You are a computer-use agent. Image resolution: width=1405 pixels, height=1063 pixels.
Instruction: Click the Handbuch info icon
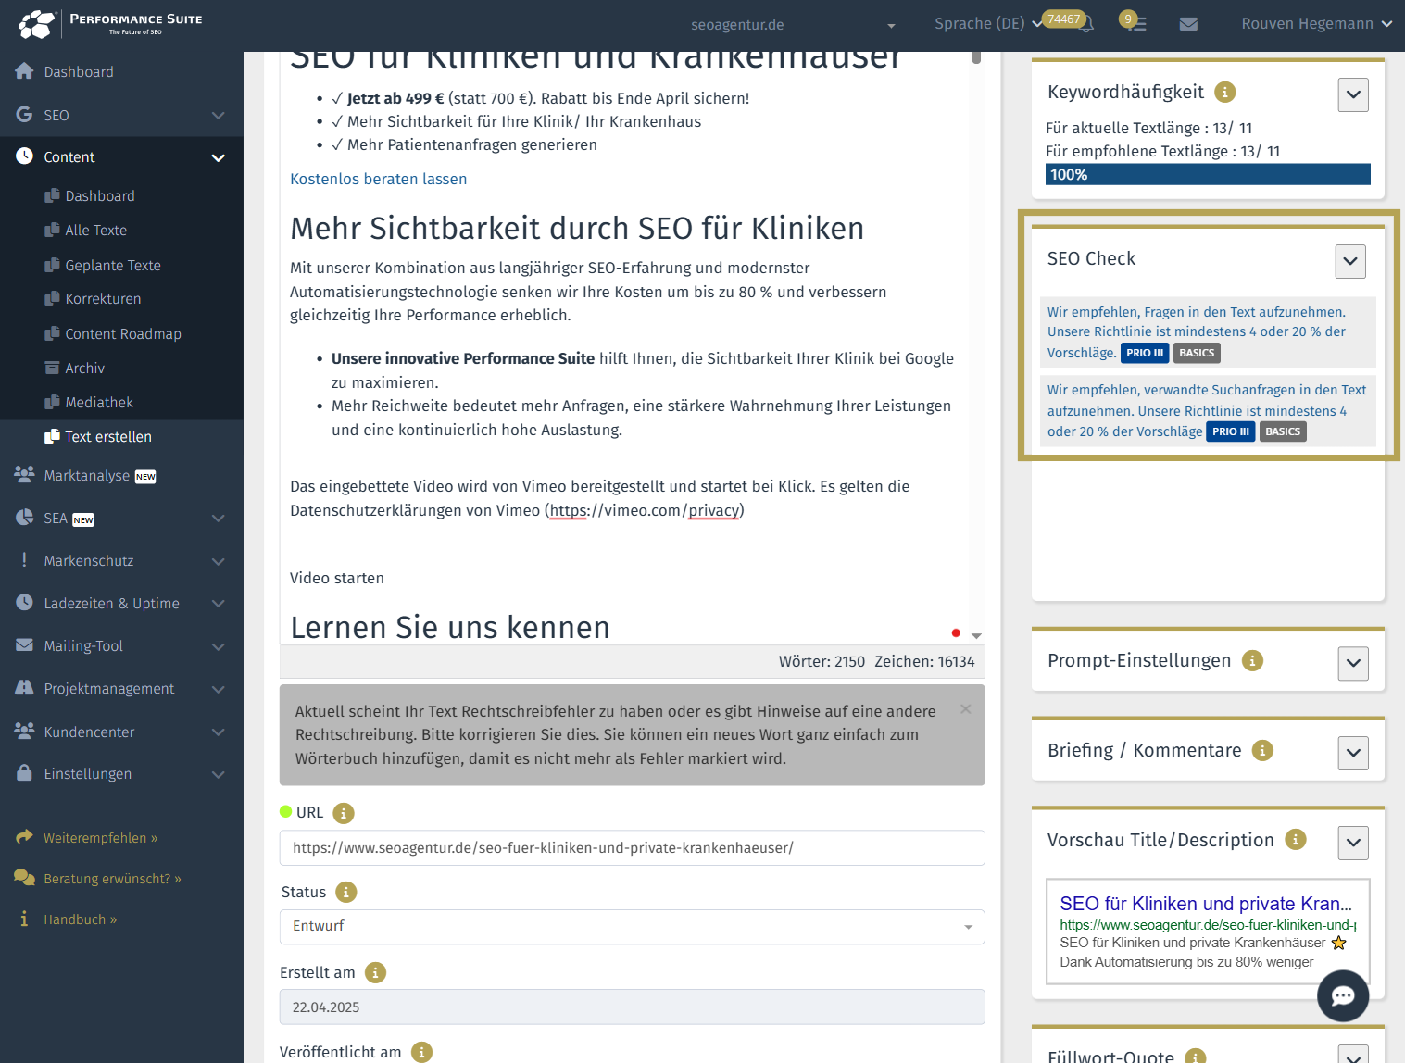point(25,919)
